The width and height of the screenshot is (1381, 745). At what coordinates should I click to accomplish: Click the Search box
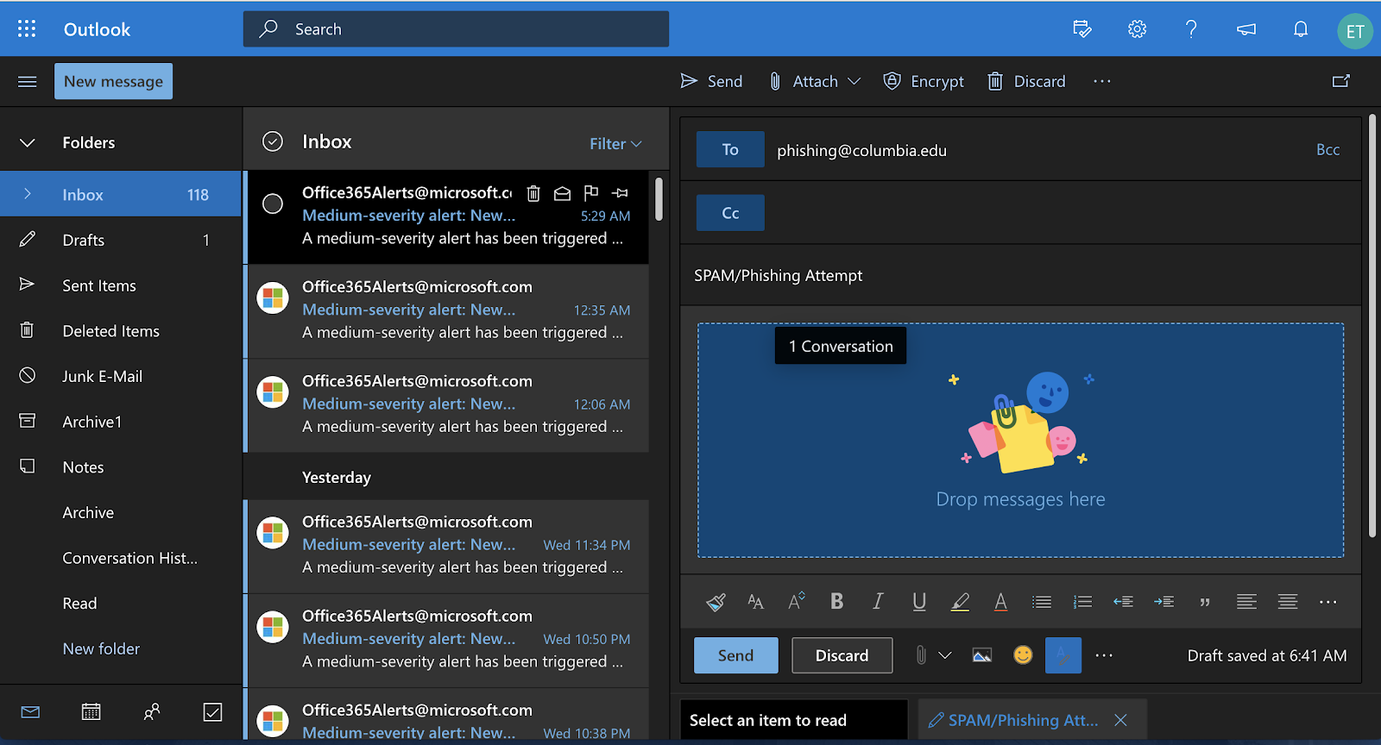pos(456,29)
